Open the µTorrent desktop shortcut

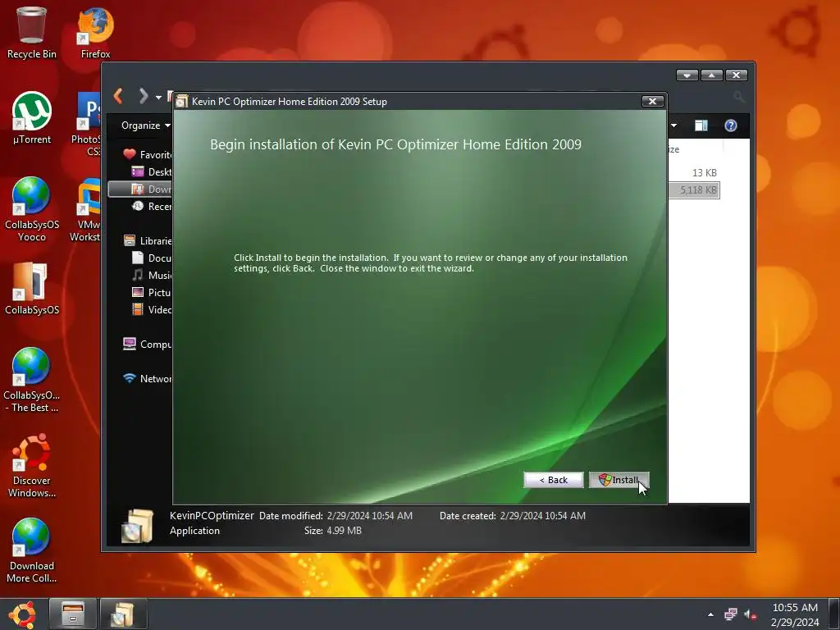[x=32, y=118]
